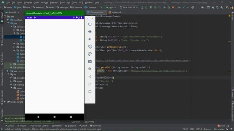The width and height of the screenshot is (234, 131).
Task: Click the getAPIUrl breadcrumb below the editor
Action: tap(89, 122)
